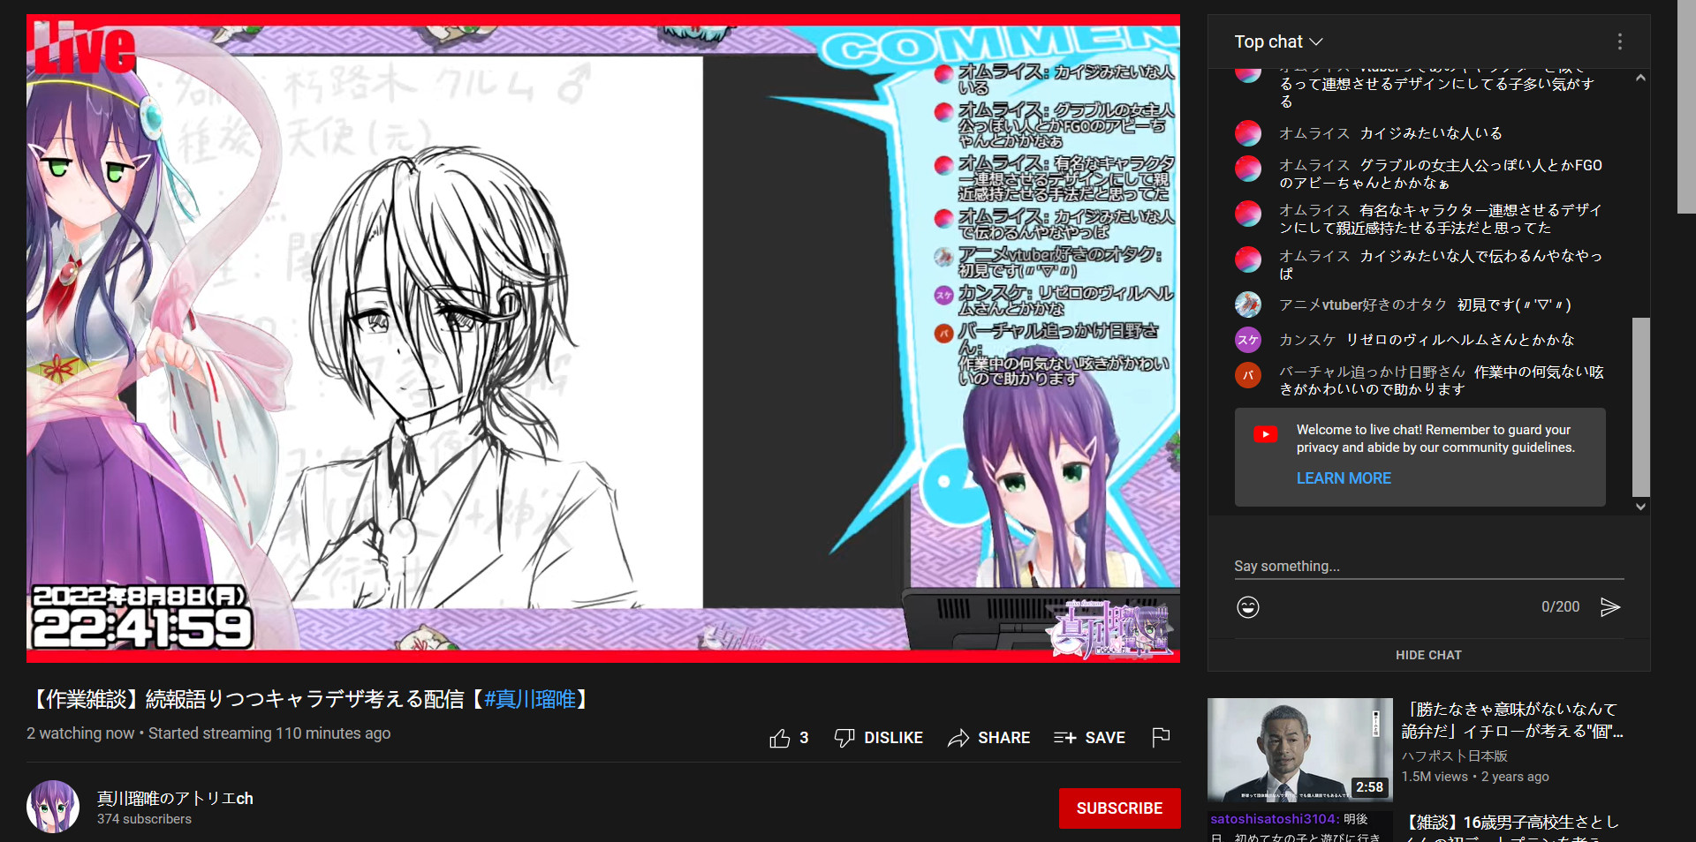This screenshot has height=842, width=1696.
Task: Open the Ichiro recommended video thumbnail
Action: click(1299, 749)
